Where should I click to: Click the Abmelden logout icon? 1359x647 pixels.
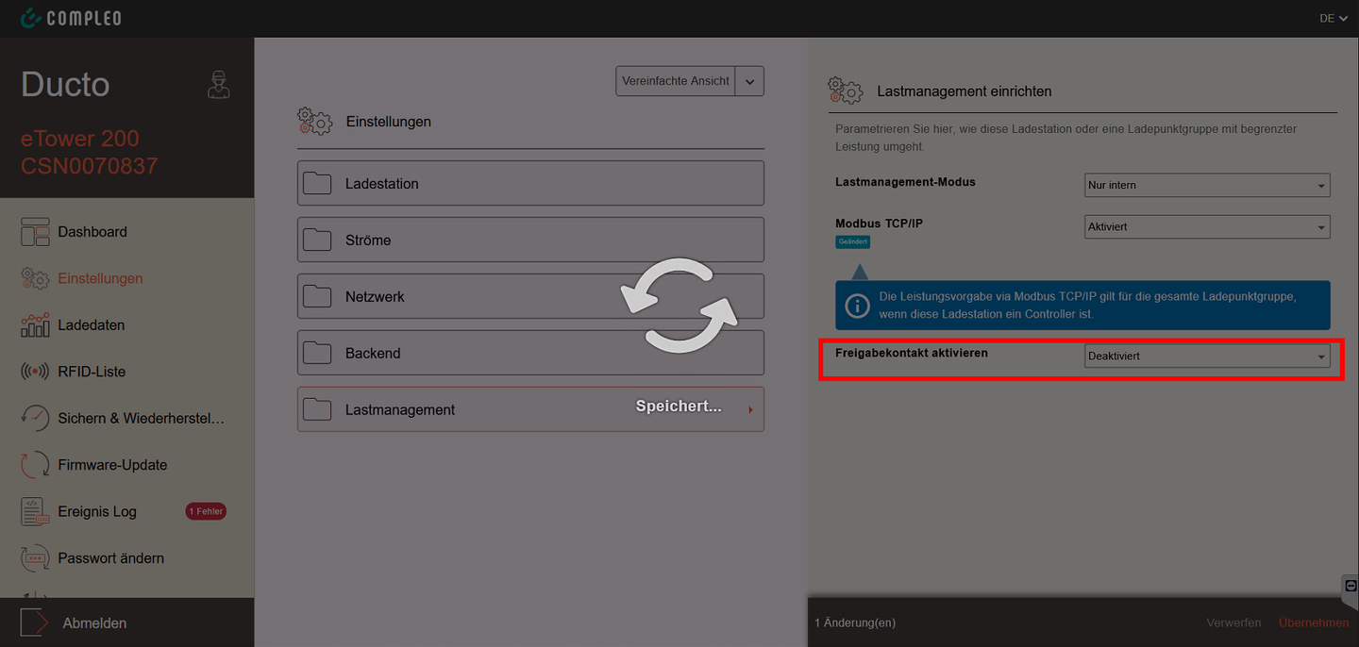pos(34,623)
